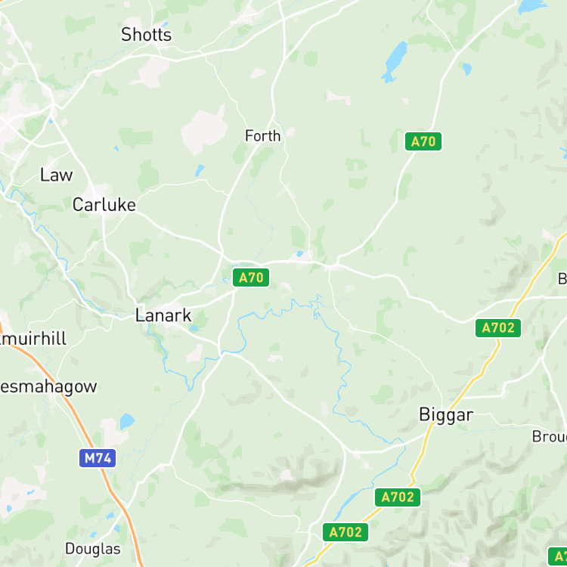Click the A70 shield near Lanark
Image resolution: width=567 pixels, height=567 pixels.
point(251,277)
